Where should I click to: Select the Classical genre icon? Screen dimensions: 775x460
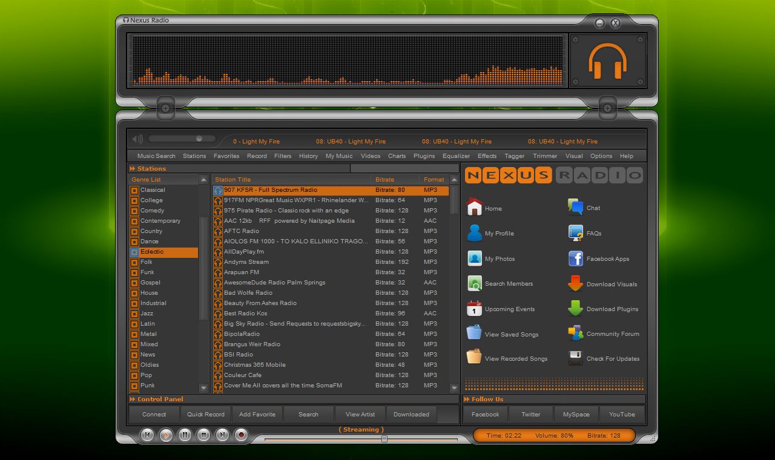tap(134, 190)
